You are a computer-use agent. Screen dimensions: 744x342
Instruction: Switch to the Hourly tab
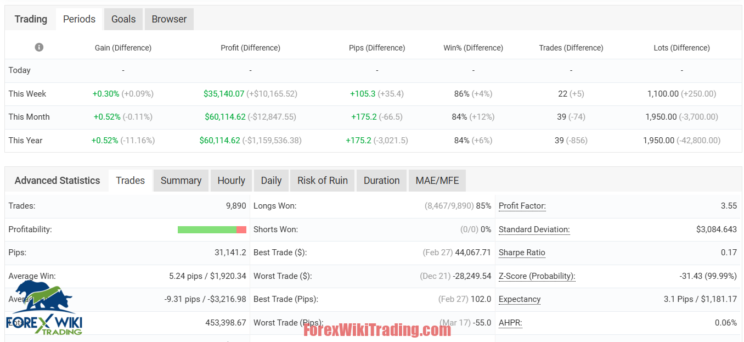pos(231,181)
